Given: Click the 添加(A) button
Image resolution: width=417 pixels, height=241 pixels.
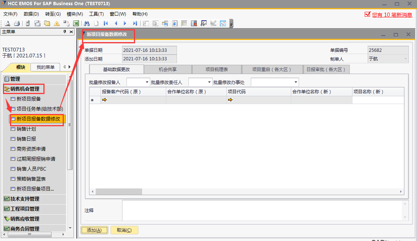Looking at the screenshot, I should [94, 230].
